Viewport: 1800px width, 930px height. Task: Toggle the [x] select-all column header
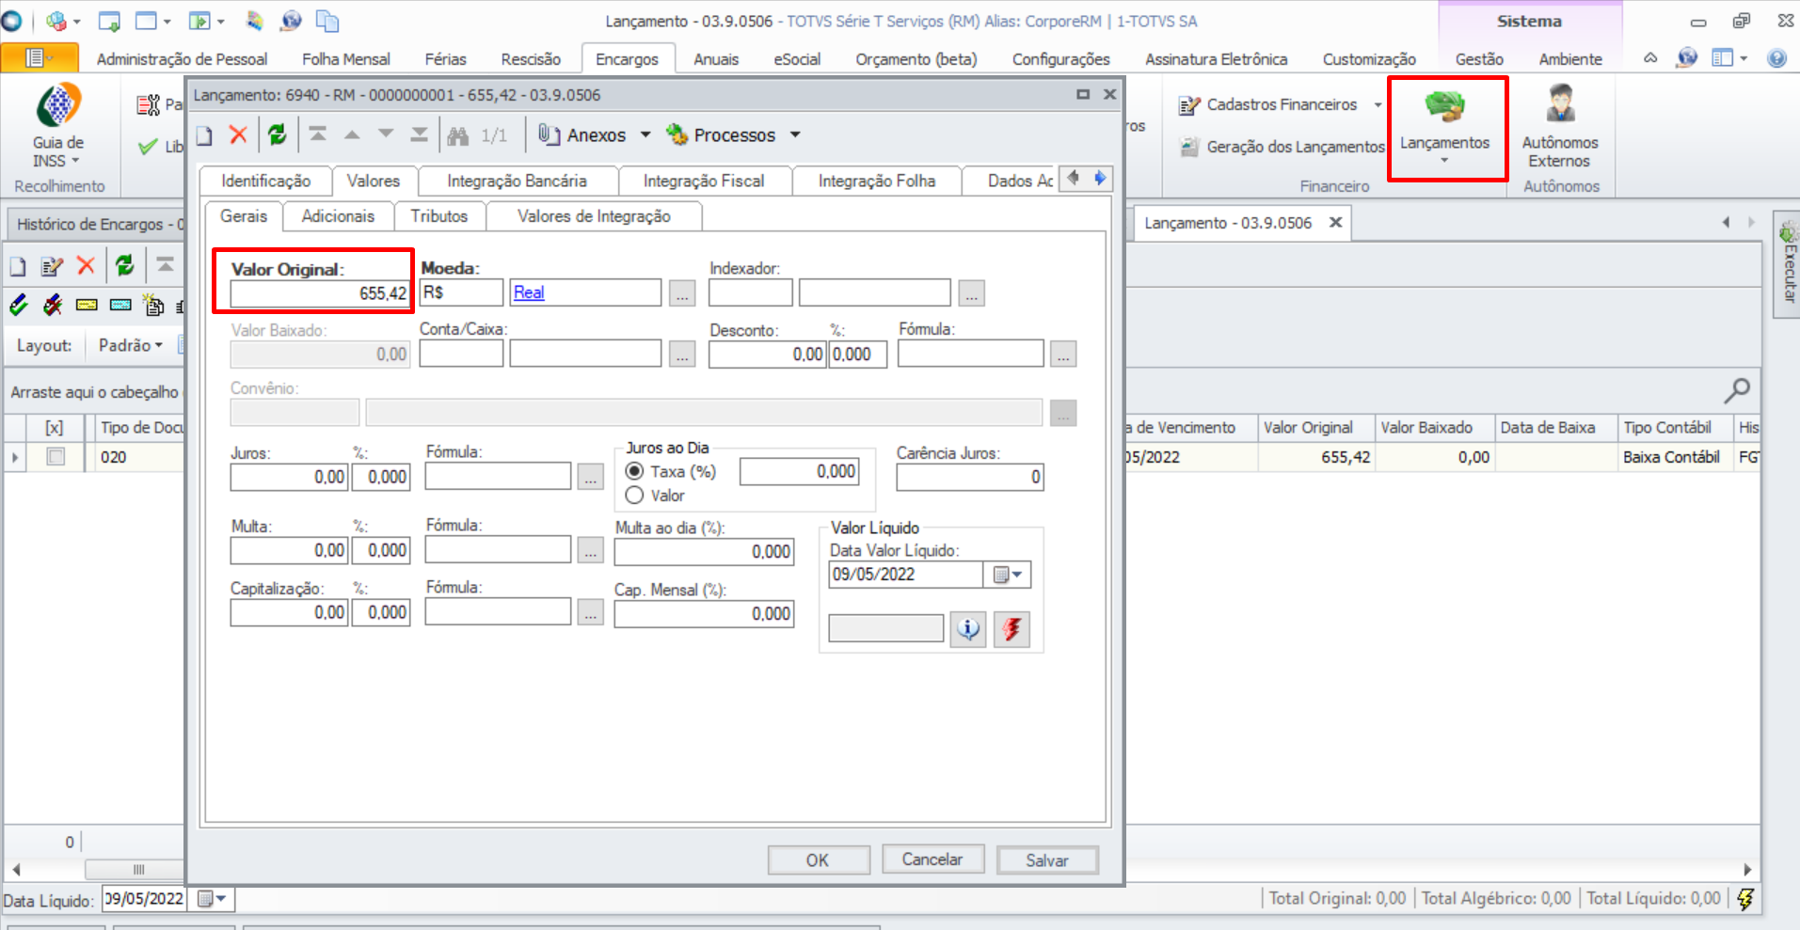point(55,428)
